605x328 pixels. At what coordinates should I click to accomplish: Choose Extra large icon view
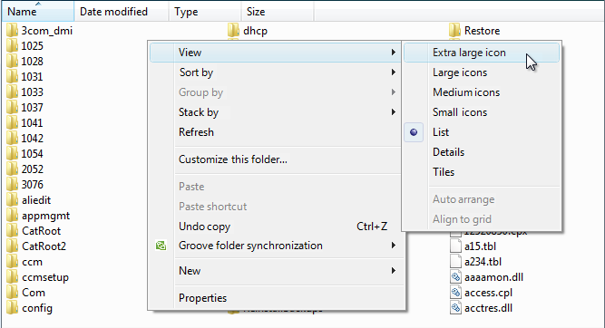click(481, 53)
